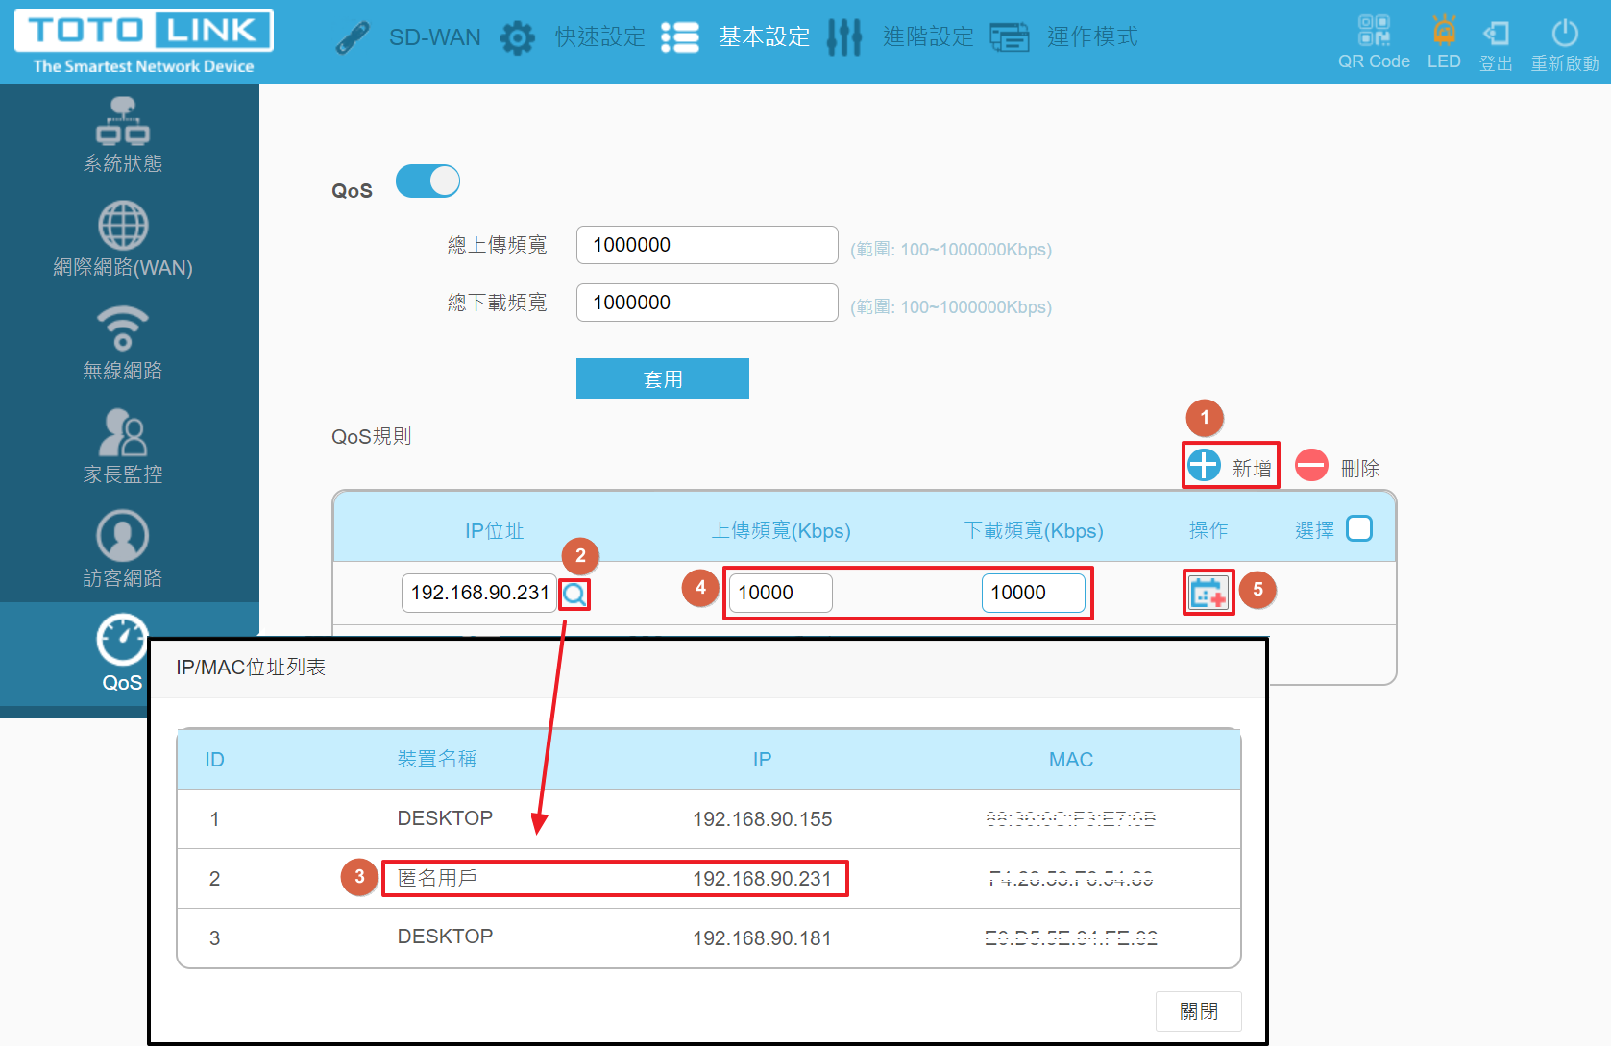Check the 選擇 select-all checkbox
The height and width of the screenshot is (1046, 1611).
coord(1359,529)
